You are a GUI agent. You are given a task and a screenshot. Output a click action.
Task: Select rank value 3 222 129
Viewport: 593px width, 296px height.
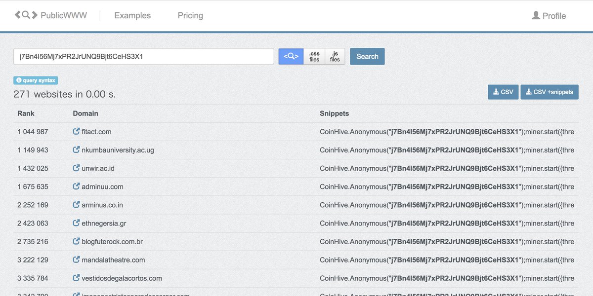[33, 260]
